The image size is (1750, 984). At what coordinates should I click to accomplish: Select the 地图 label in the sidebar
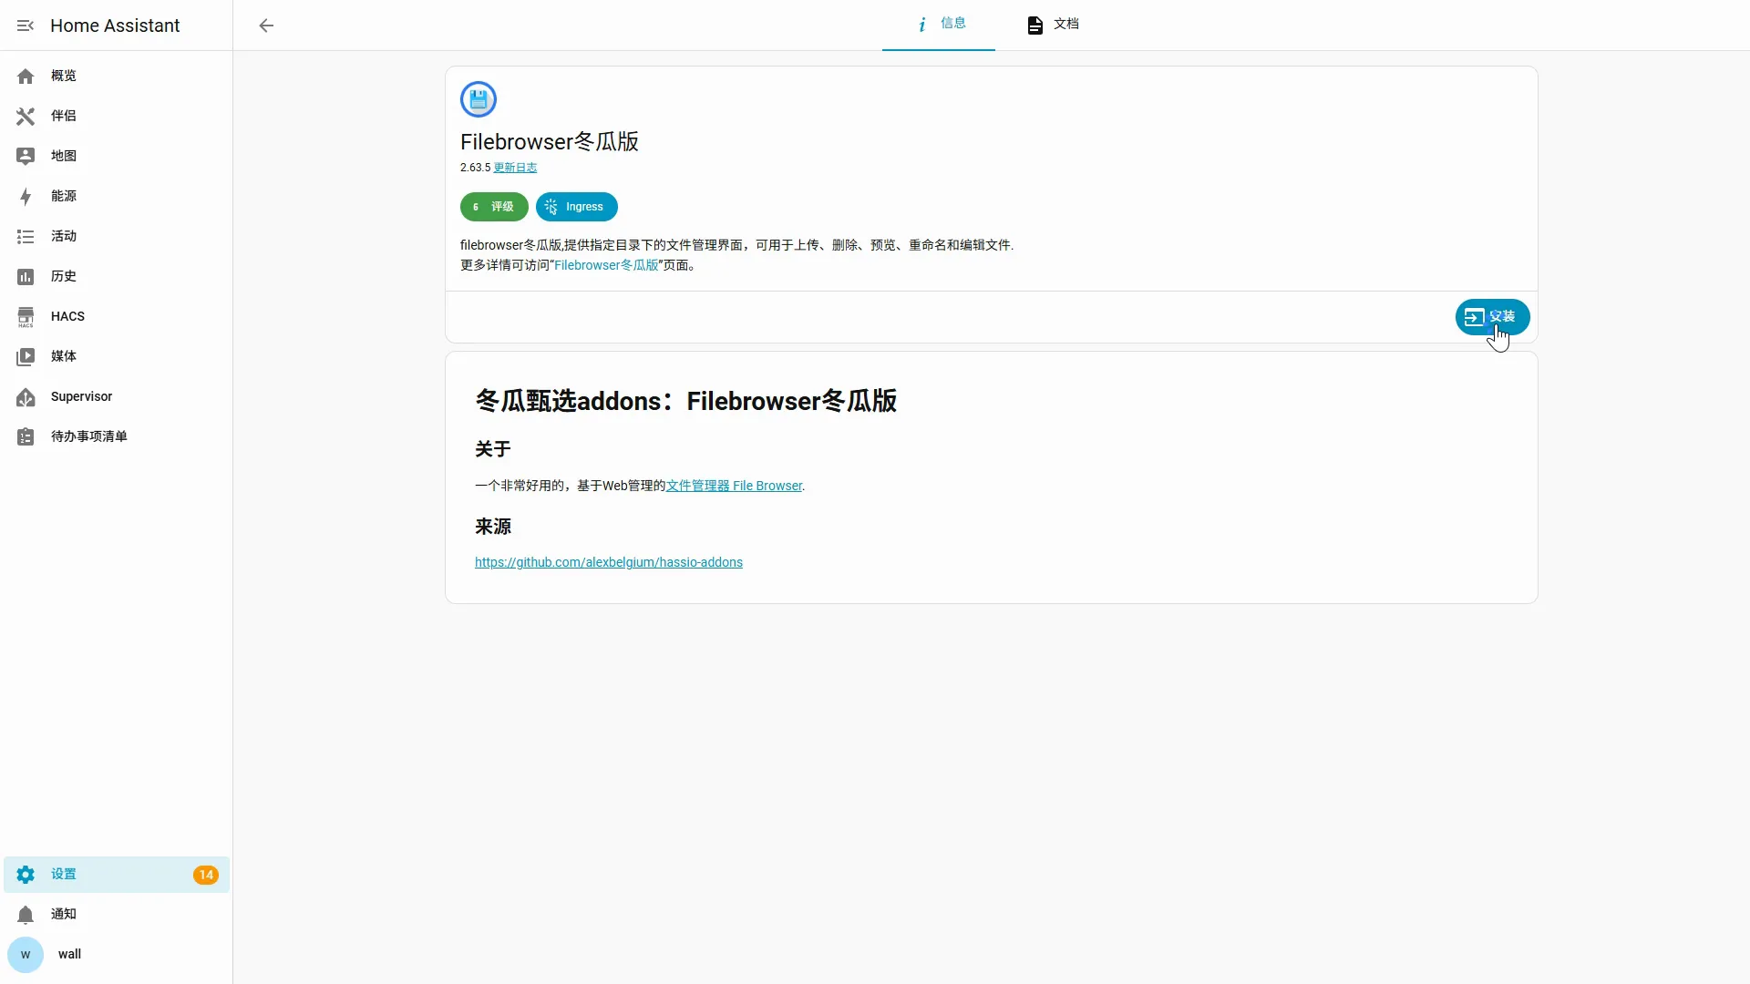click(x=64, y=156)
